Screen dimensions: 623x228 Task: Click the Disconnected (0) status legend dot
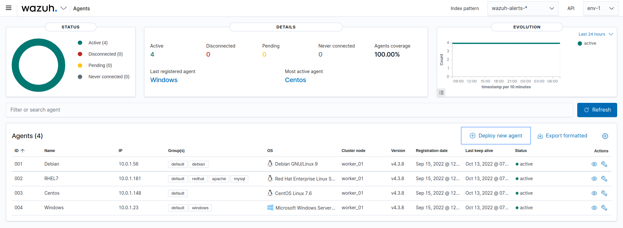[80, 54]
